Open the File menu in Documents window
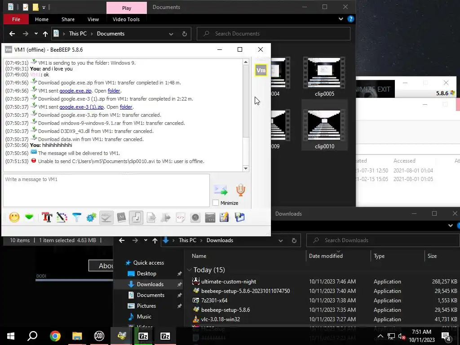The width and height of the screenshot is (460, 345). [x=16, y=19]
